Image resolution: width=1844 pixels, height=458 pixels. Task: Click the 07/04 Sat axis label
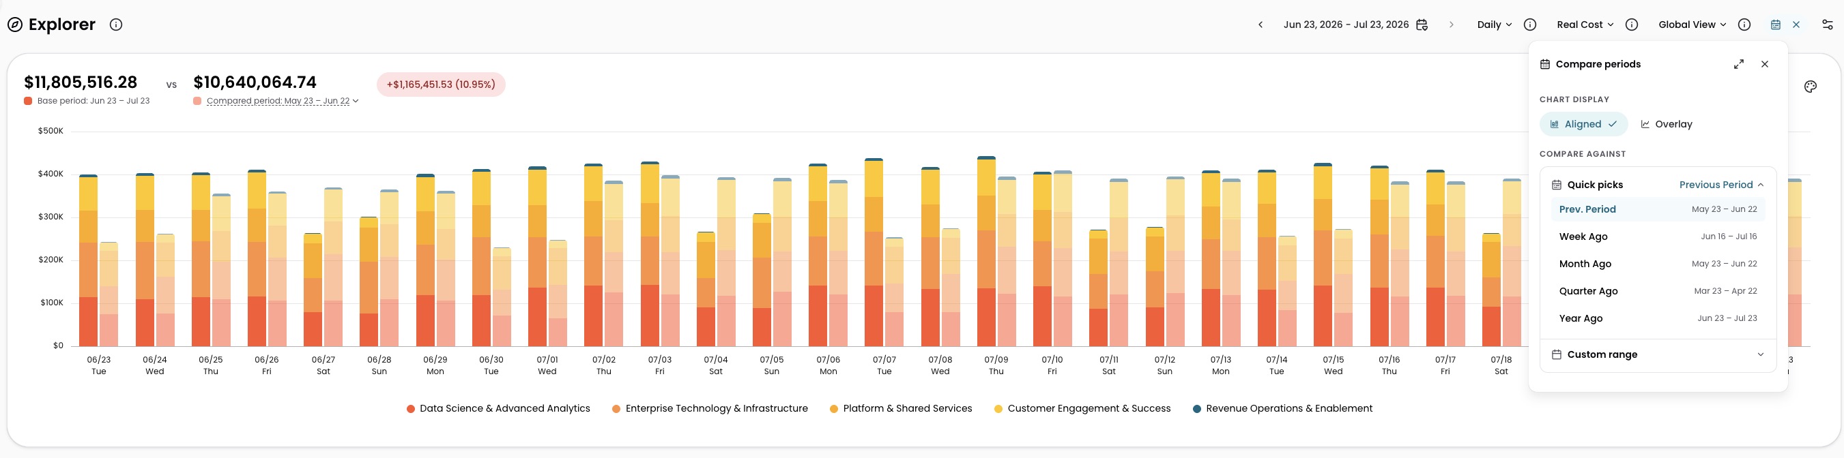click(716, 365)
